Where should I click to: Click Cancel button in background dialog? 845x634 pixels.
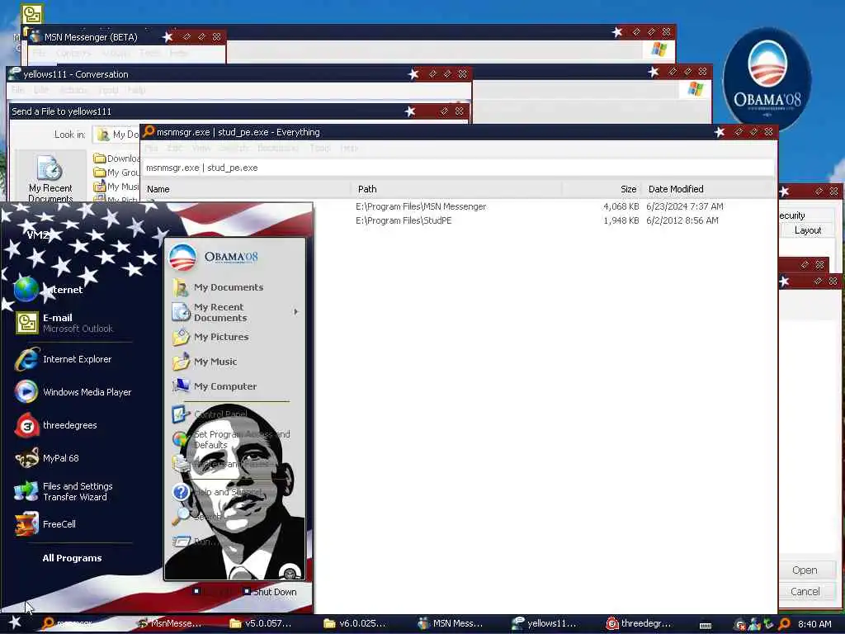coord(807,591)
